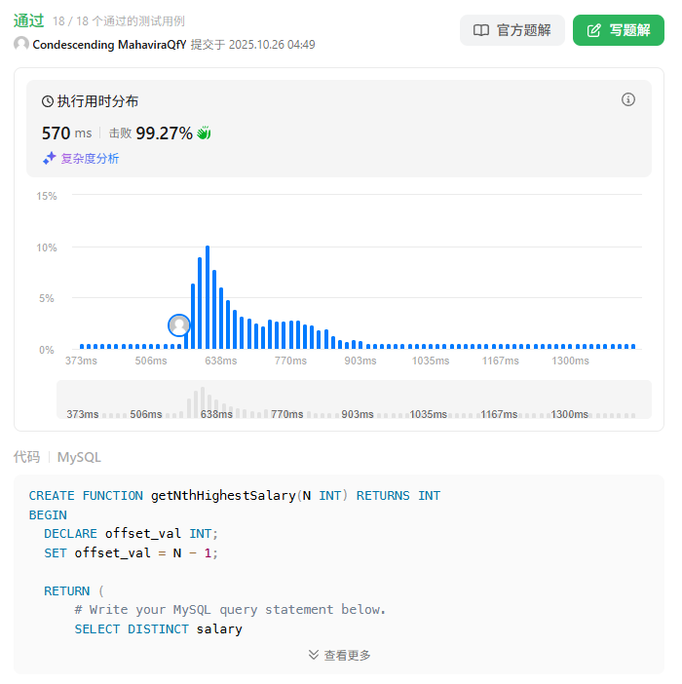Click the green clapping hands icon

point(204,133)
